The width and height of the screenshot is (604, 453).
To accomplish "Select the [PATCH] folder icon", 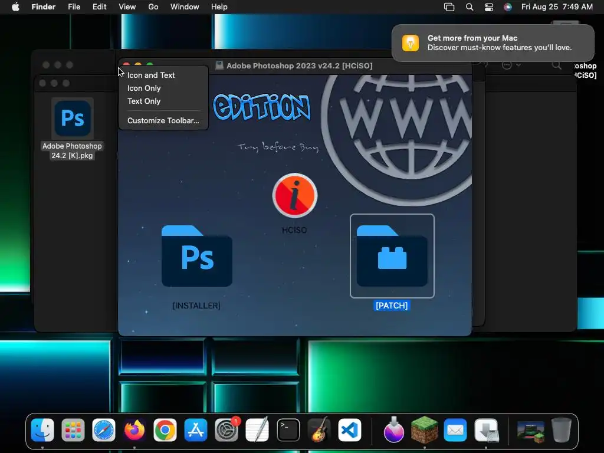I will (392, 256).
